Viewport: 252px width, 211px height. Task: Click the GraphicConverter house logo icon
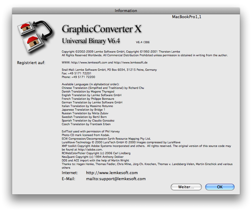pyautogui.click(x=35, y=38)
